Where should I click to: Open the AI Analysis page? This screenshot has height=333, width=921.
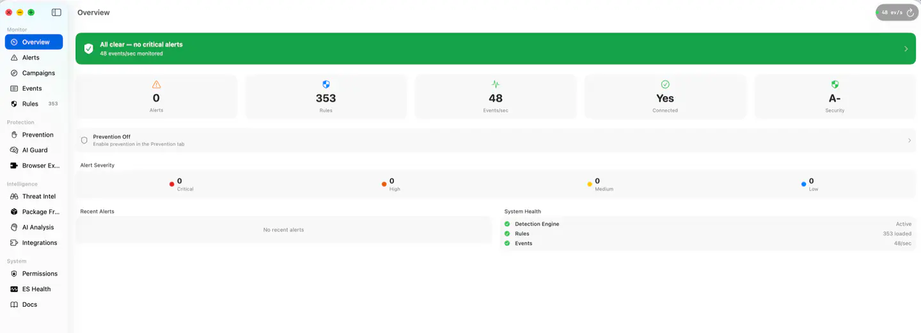point(34,227)
